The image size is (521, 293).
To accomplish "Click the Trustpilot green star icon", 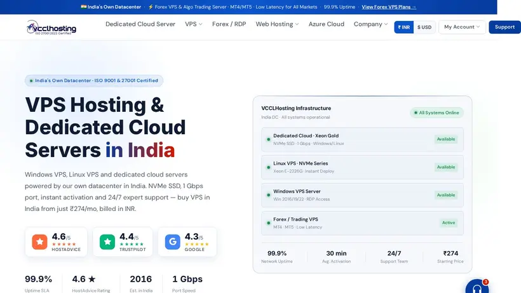I will (107, 242).
